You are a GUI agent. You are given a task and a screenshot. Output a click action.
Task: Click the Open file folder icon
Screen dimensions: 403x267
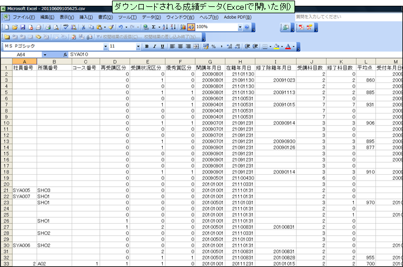point(14,27)
